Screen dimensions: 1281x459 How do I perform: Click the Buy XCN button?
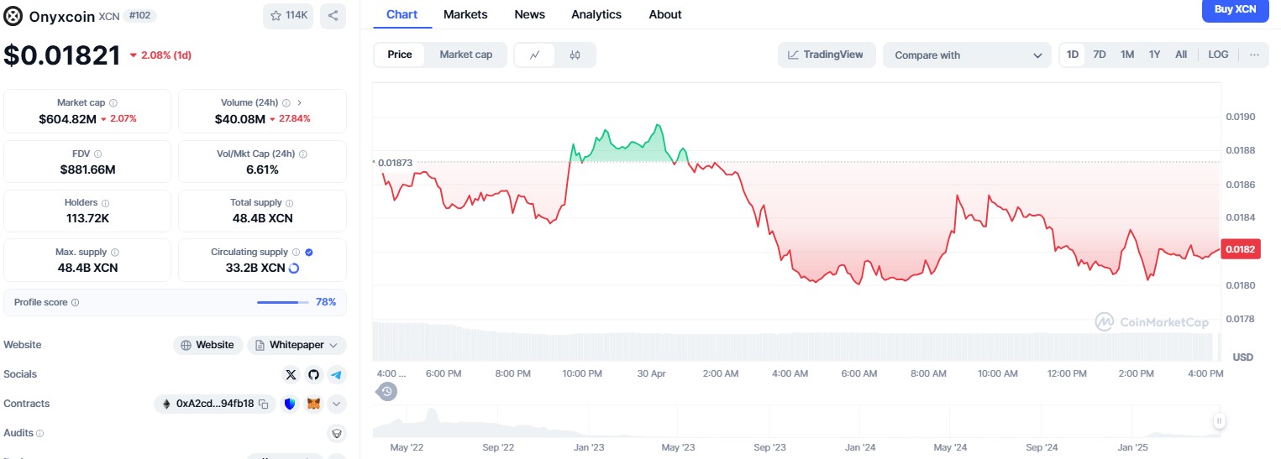tap(1235, 10)
